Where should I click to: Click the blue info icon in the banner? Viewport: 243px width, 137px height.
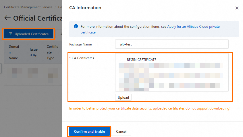(76, 26)
